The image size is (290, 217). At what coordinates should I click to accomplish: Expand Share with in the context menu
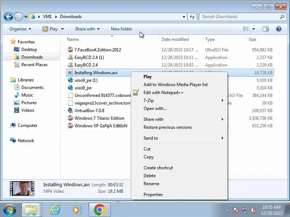point(179,119)
